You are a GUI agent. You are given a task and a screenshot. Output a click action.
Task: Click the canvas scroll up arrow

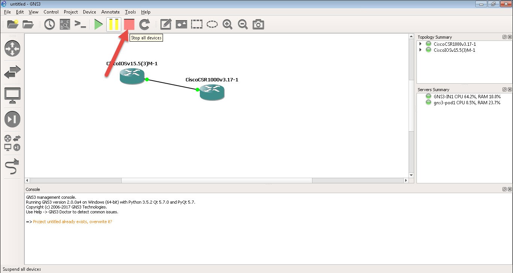click(411, 36)
